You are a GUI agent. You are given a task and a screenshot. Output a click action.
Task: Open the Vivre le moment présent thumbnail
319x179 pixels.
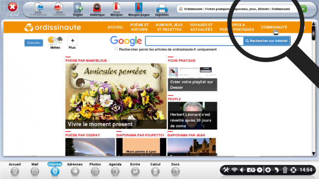coord(116,96)
